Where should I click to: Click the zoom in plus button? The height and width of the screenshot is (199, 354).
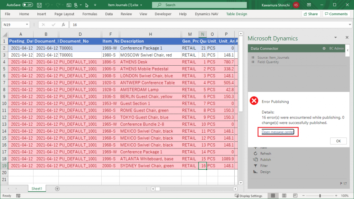336,196
